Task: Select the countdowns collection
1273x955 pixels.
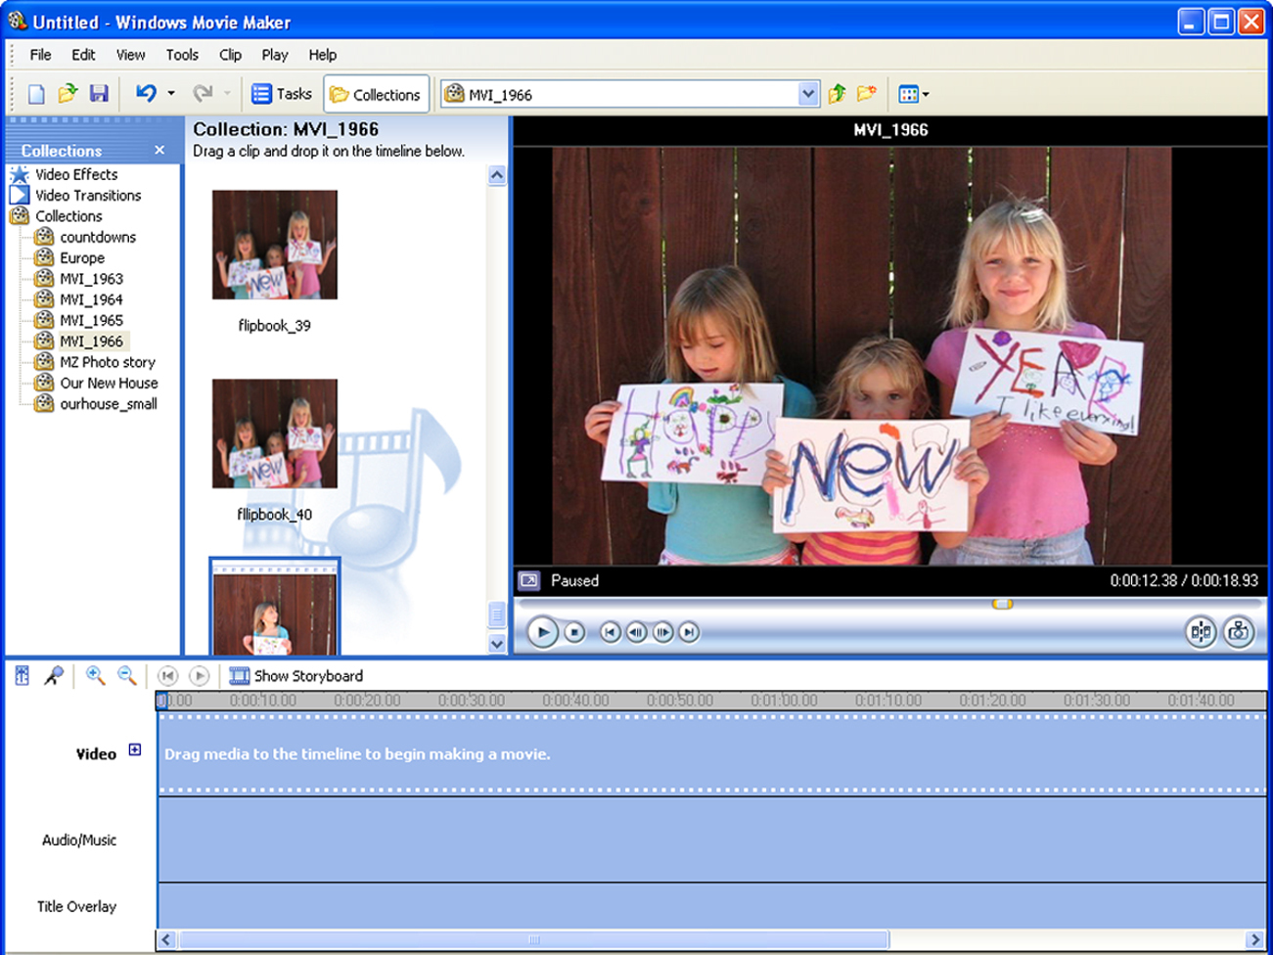Action: tap(98, 237)
